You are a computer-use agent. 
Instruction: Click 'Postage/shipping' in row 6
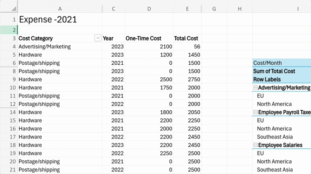[60, 63]
